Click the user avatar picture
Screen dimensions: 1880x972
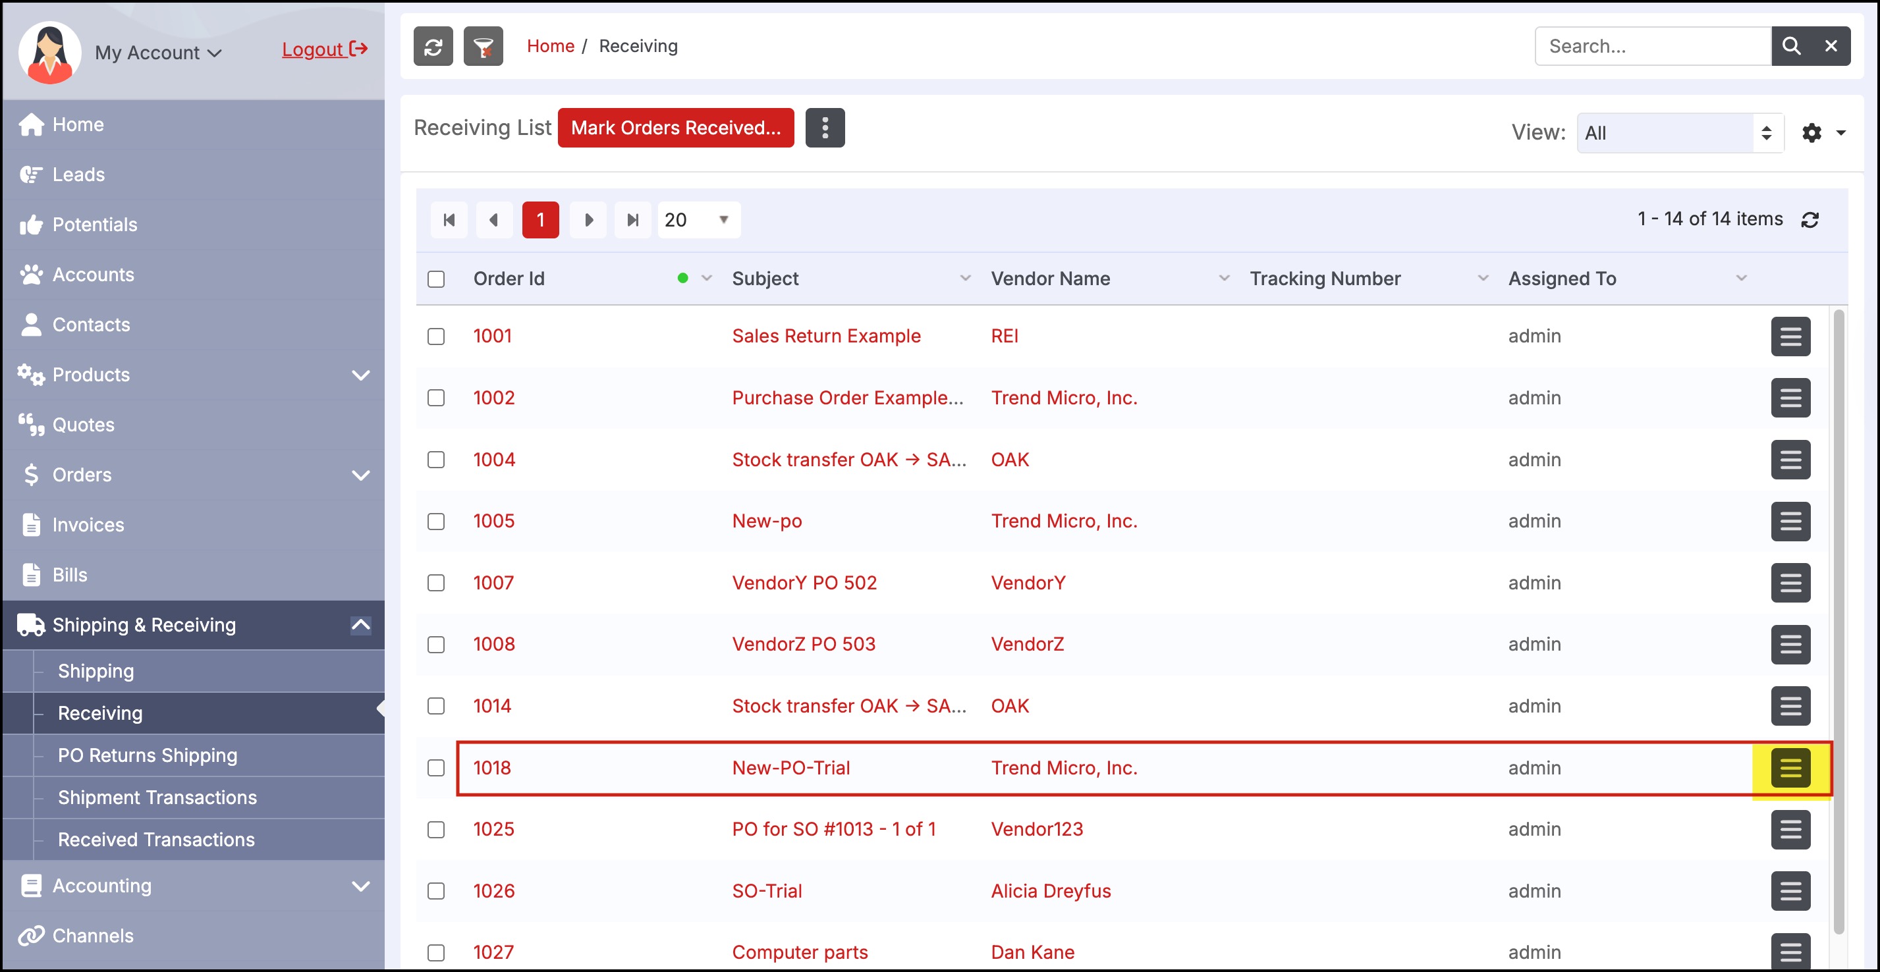tap(49, 52)
